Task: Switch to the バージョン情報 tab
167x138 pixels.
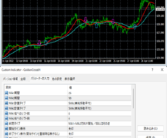Action: click(x=11, y=79)
